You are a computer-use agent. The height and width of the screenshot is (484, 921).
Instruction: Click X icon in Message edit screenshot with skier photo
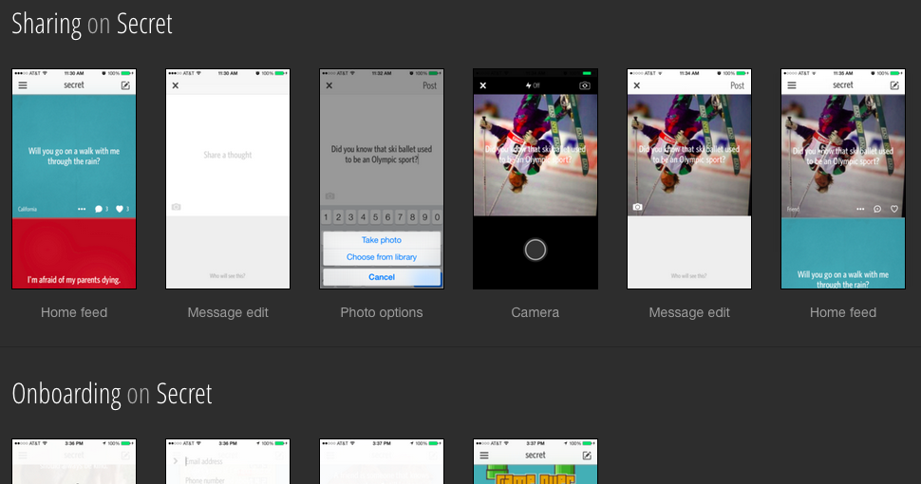click(x=637, y=85)
